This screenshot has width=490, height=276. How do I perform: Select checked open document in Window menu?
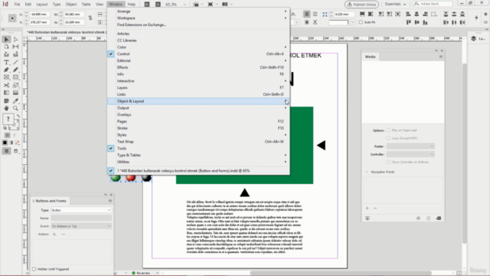(x=198, y=171)
